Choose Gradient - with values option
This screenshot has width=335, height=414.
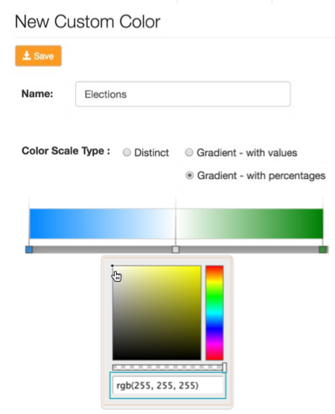(189, 152)
